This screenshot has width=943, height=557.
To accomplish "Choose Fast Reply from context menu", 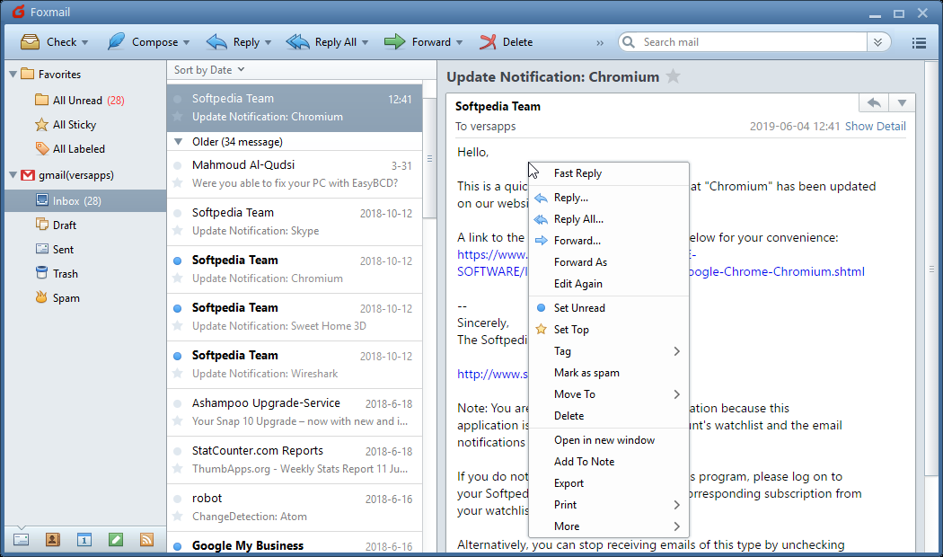I will coord(609,173).
